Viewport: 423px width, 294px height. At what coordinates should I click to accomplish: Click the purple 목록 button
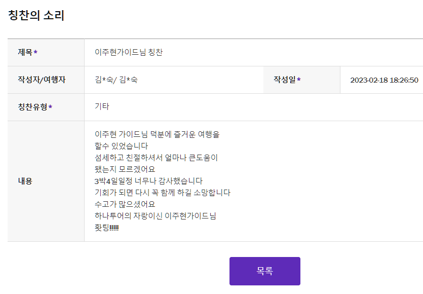pos(264,271)
